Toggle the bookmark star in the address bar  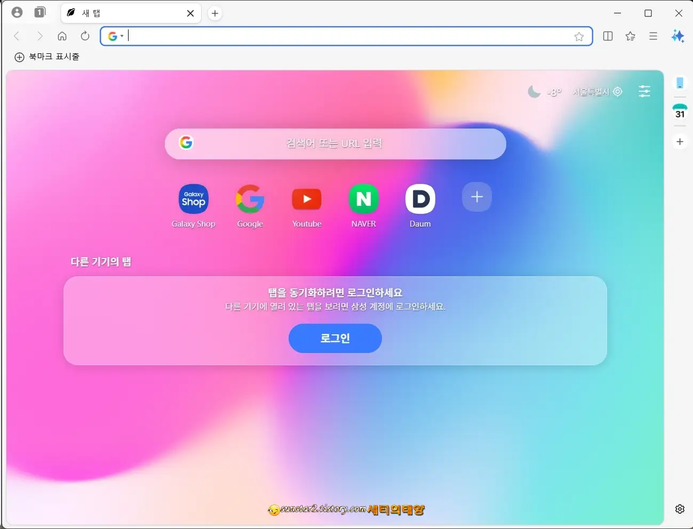click(x=580, y=36)
